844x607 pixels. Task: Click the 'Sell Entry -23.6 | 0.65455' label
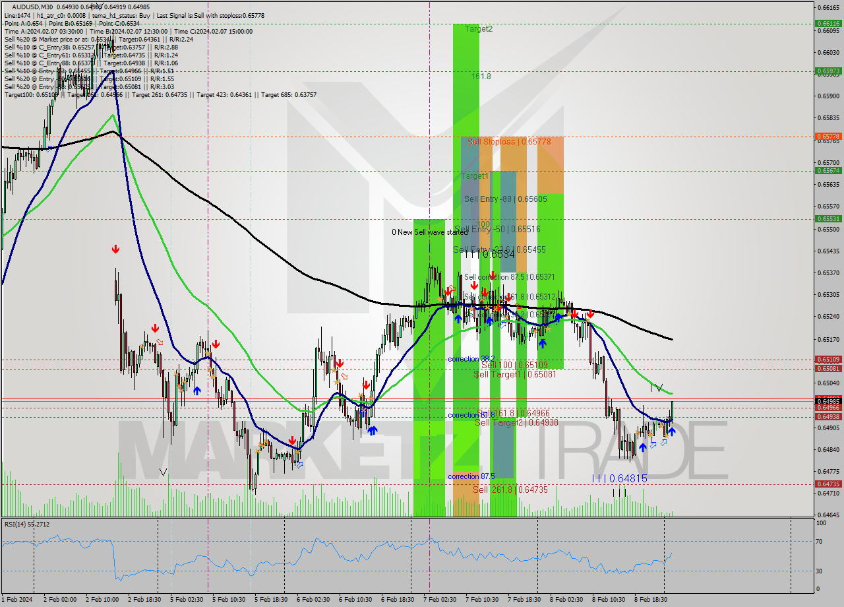(499, 249)
